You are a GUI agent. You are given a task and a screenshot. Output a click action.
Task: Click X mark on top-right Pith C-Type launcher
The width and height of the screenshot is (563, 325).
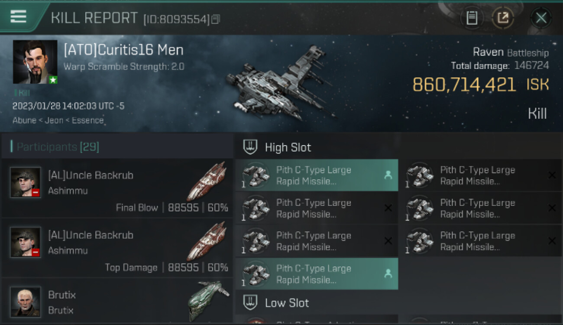(552, 175)
